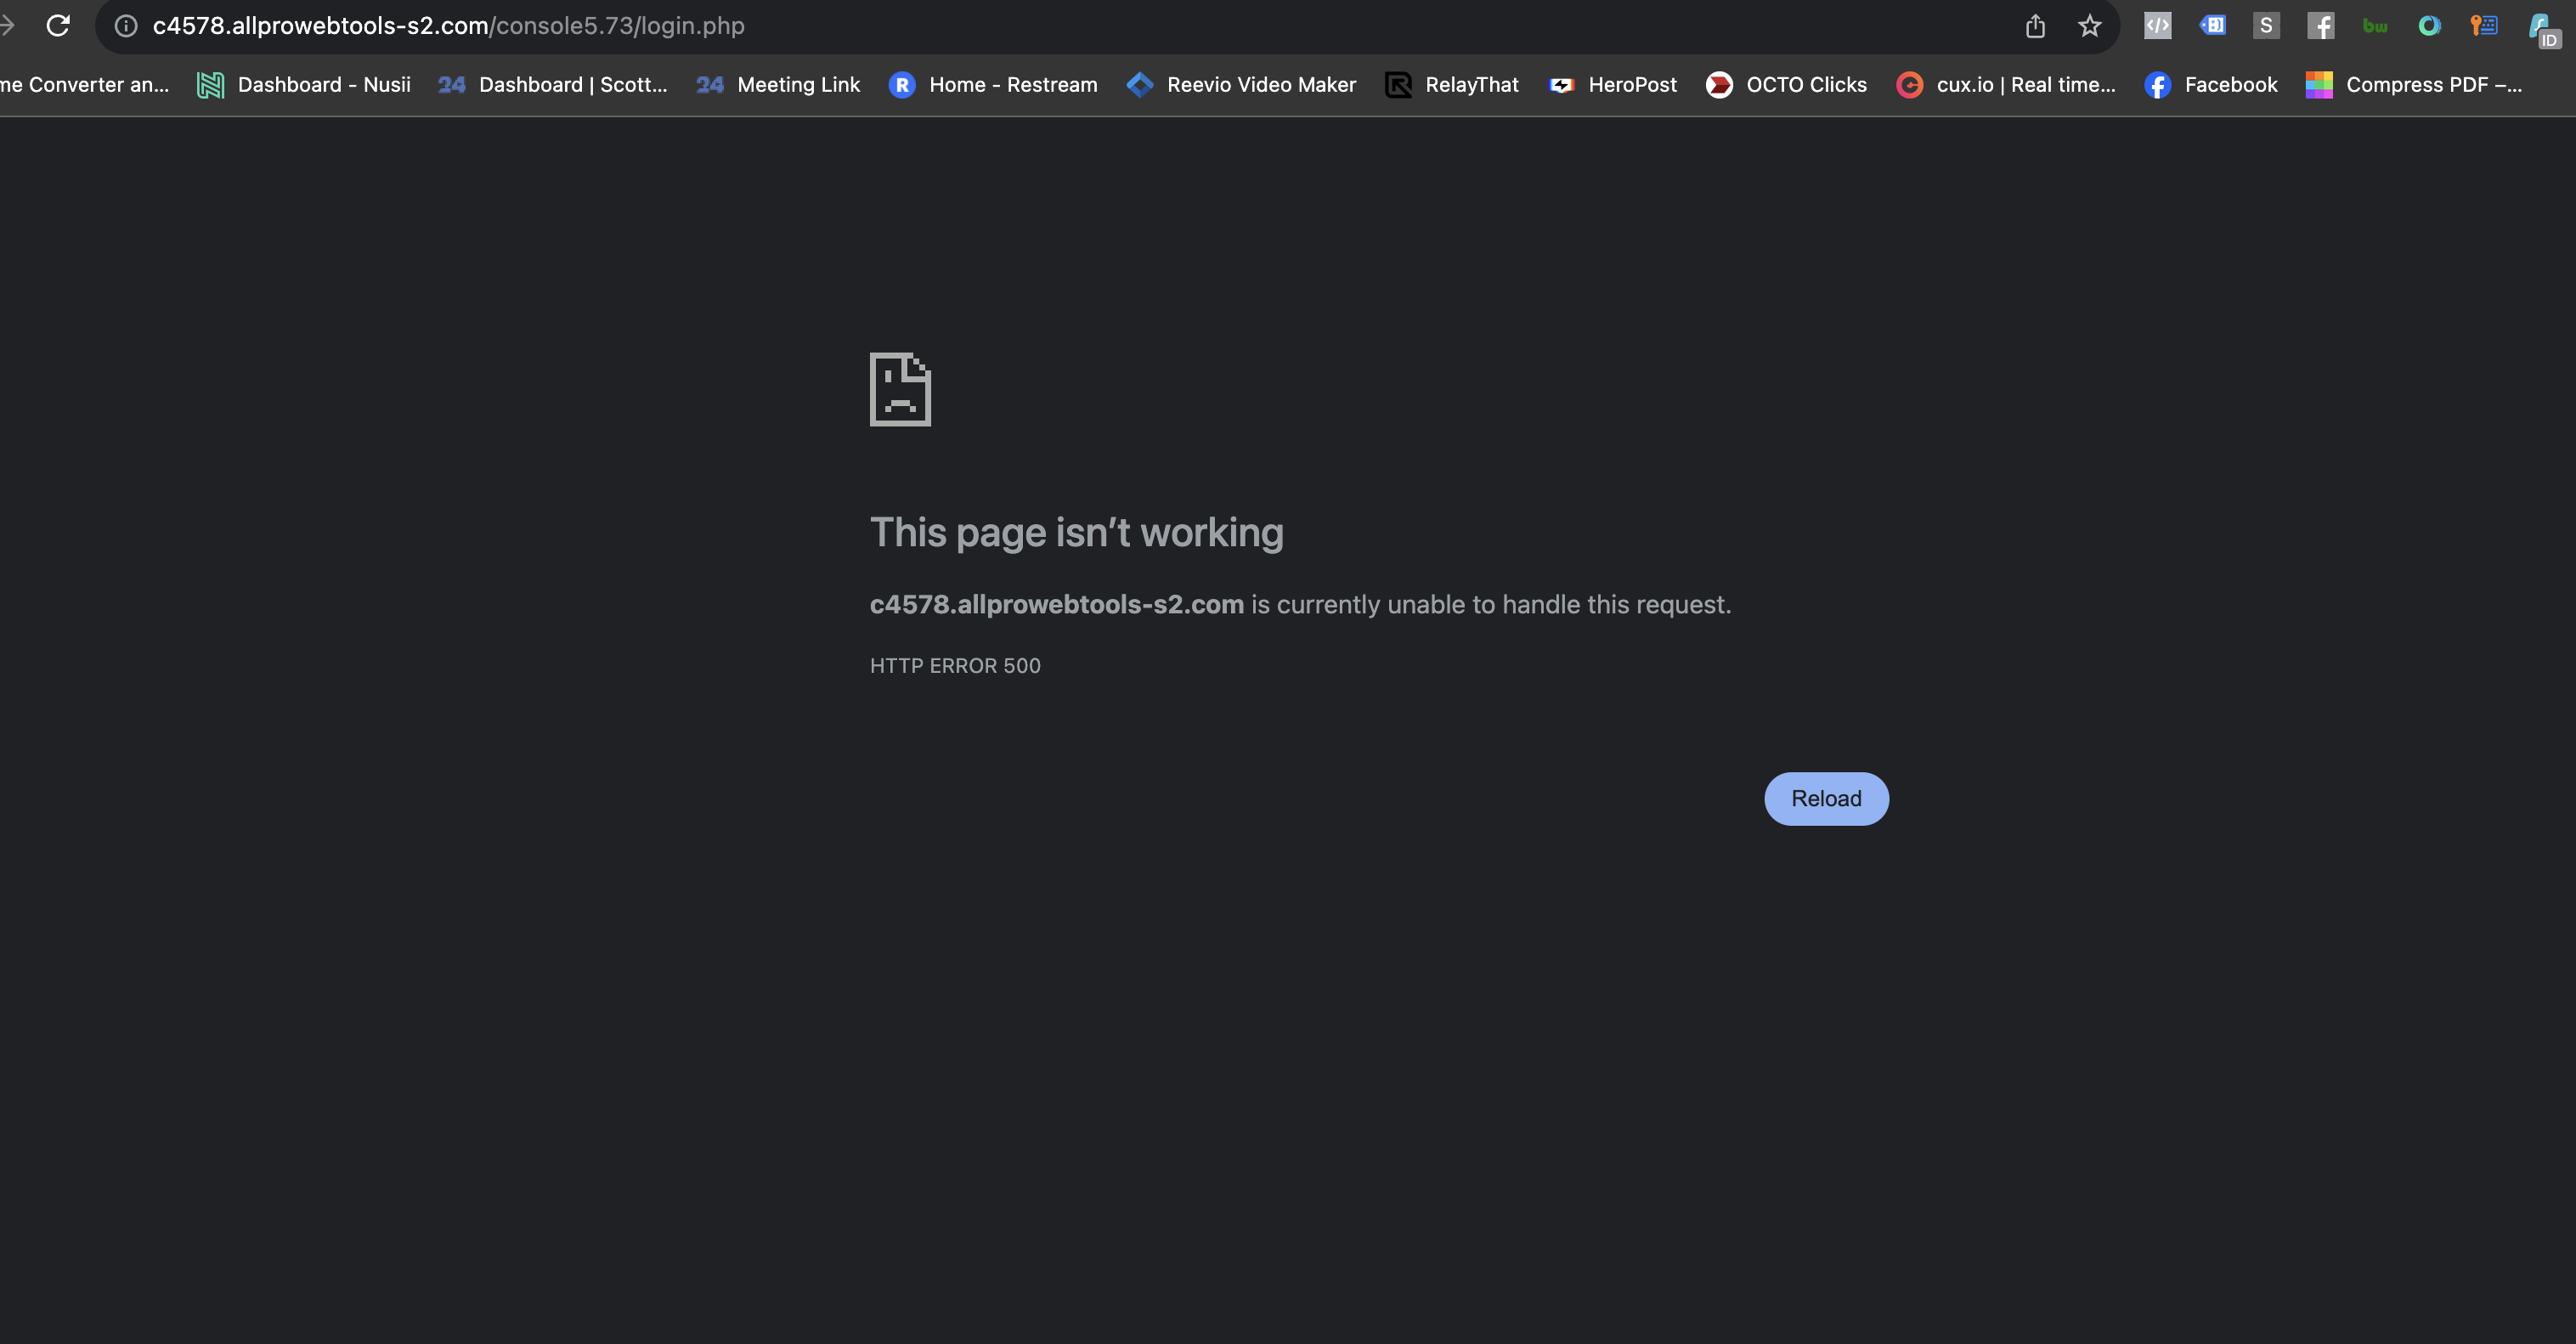
Task: Open OCTO Clicks bookmark
Action: pyautogui.click(x=1786, y=85)
